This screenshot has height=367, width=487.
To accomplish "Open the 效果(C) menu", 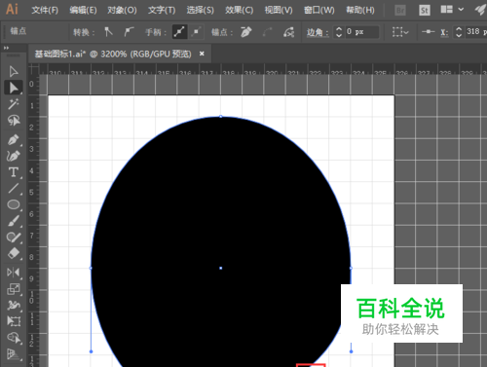I will [239, 10].
